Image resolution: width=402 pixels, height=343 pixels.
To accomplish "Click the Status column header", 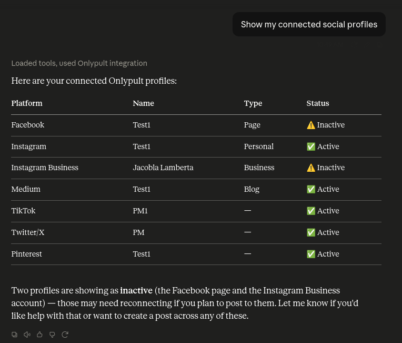I will (318, 103).
